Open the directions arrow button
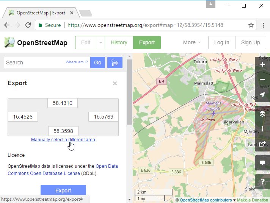Viewport: 270px width, 203px height. 115,62
